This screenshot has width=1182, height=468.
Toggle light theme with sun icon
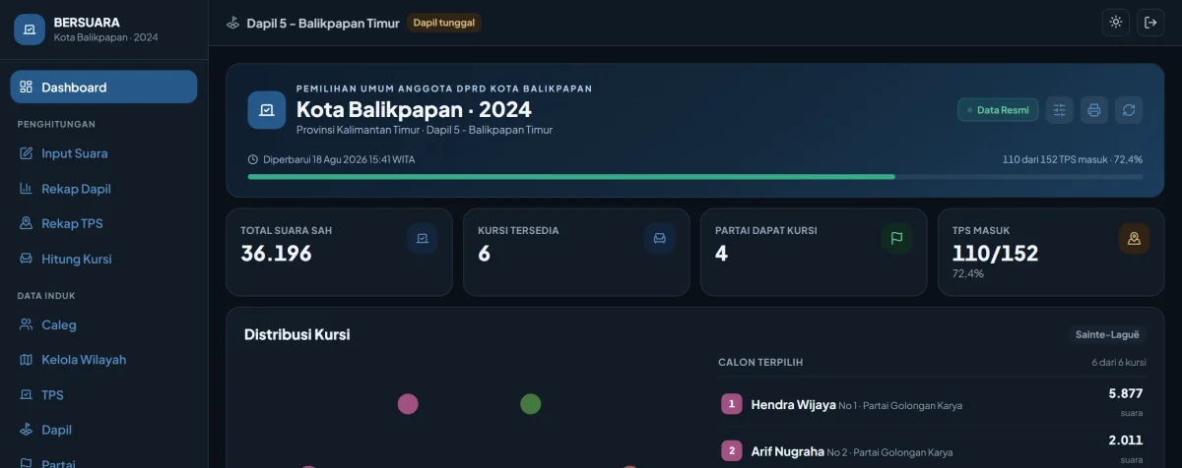tap(1115, 23)
